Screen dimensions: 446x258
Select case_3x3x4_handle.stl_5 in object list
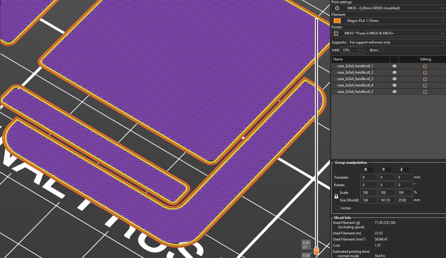point(355,92)
